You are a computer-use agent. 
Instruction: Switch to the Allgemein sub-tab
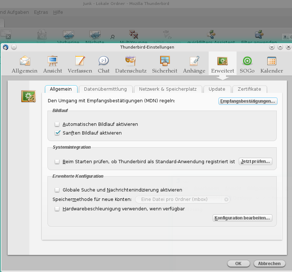pyautogui.click(x=61, y=89)
